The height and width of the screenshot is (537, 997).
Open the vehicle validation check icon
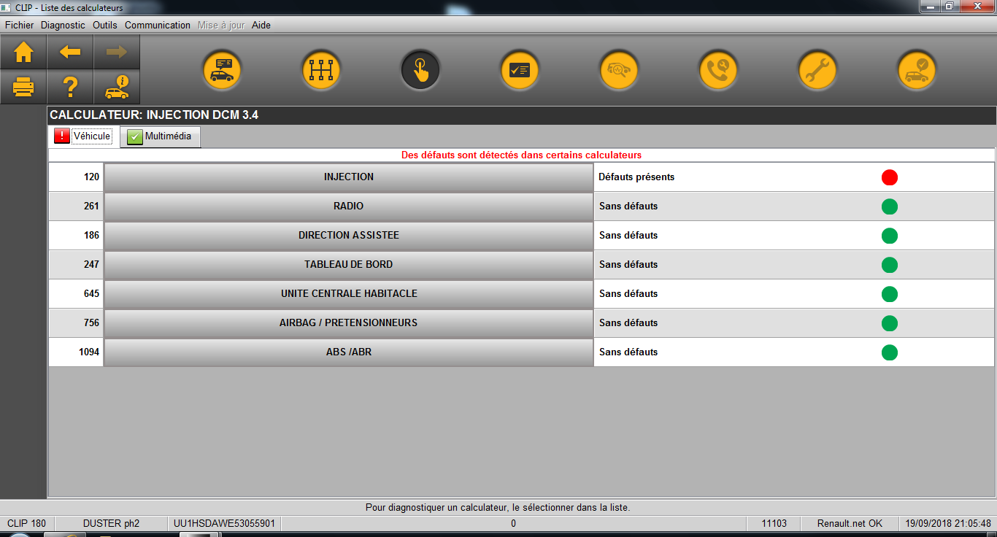(x=917, y=71)
